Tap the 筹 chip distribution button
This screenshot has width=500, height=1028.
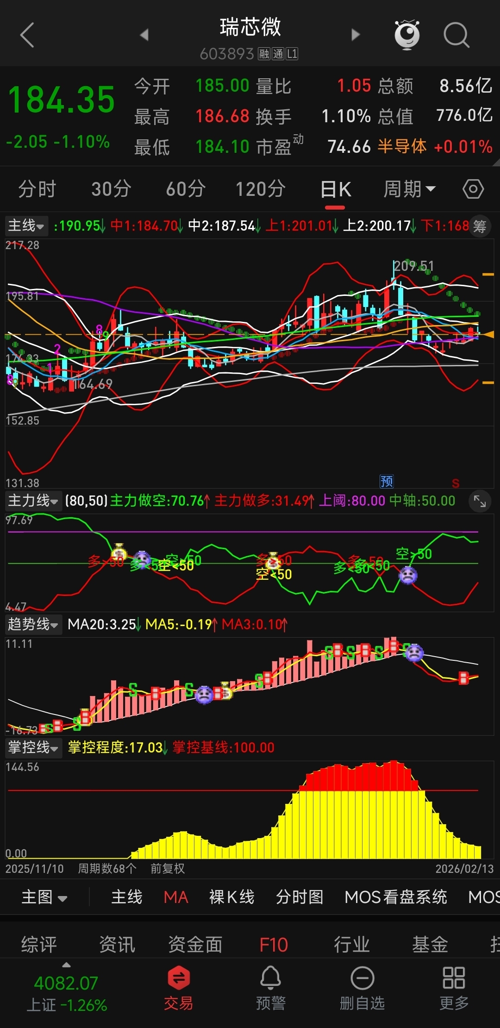coord(480,226)
